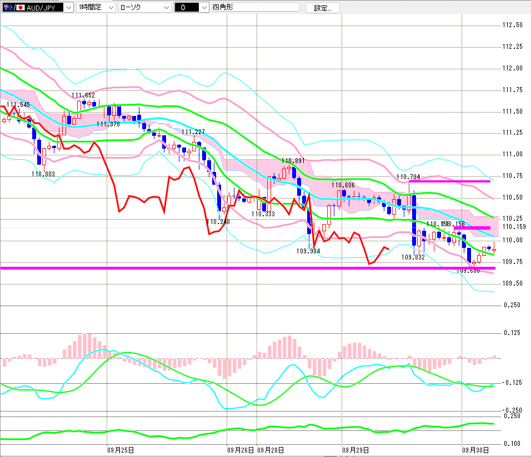Image resolution: width=531 pixels, height=457 pixels.
Task: Open the 設定... settings button
Action: point(322,8)
